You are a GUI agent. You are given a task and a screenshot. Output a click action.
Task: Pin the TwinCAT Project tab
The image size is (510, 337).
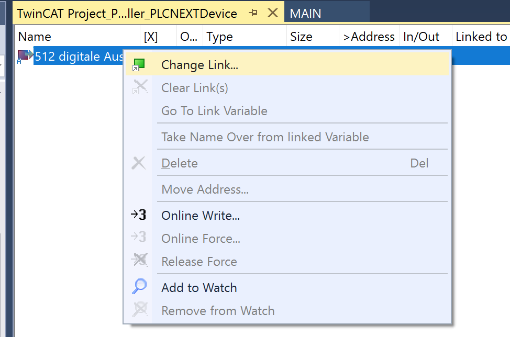tap(253, 13)
